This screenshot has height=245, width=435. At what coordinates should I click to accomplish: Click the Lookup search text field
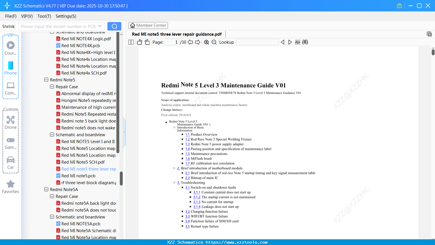coord(257,42)
